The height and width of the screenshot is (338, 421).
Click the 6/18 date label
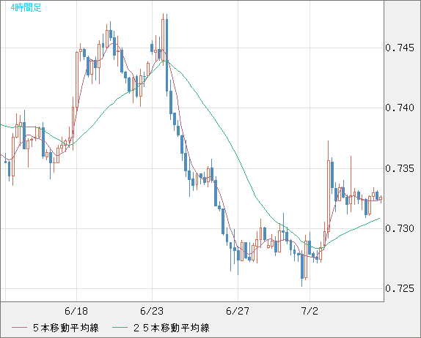click(76, 311)
